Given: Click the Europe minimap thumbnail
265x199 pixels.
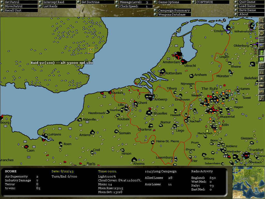Looking at the screenshot, I should (248, 182).
